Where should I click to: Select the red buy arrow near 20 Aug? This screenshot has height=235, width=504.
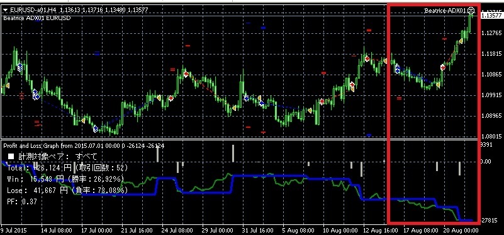pyautogui.click(x=443, y=67)
